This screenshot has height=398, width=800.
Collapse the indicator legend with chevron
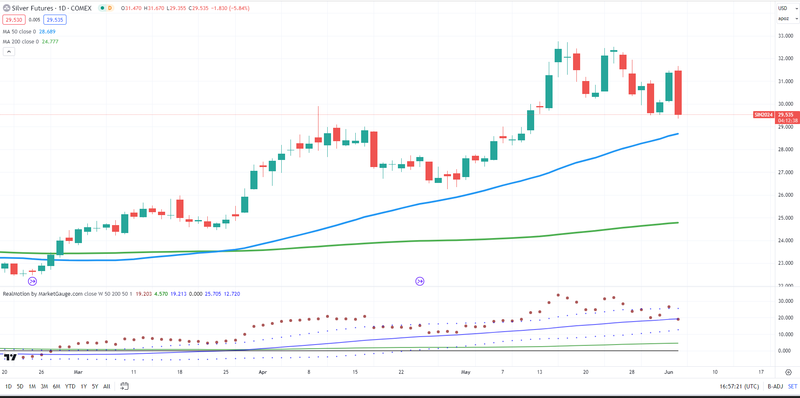9,51
